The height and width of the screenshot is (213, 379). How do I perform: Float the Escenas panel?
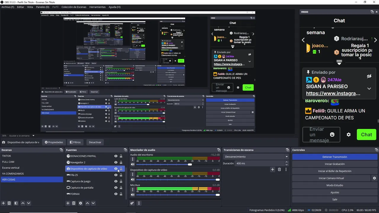pos(61,150)
